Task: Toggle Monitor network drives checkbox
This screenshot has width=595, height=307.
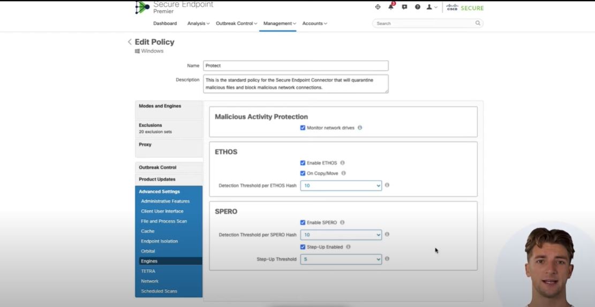Action: 303,128
